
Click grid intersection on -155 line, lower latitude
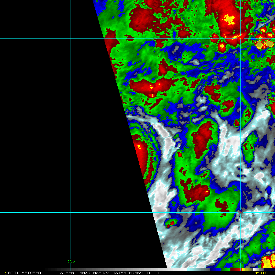(71, 212)
